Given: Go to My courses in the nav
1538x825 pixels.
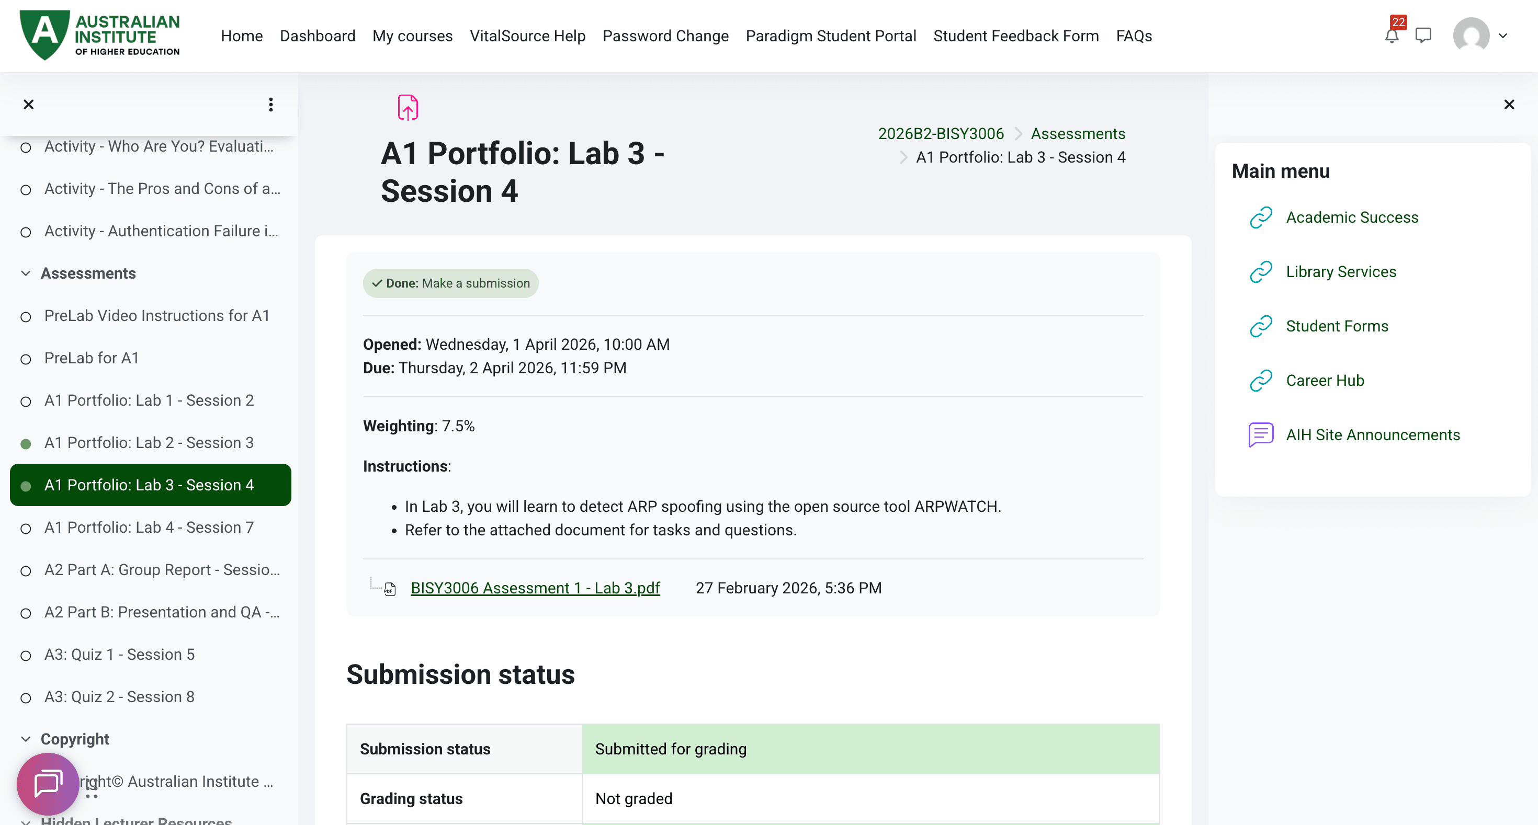Looking at the screenshot, I should [x=412, y=36].
